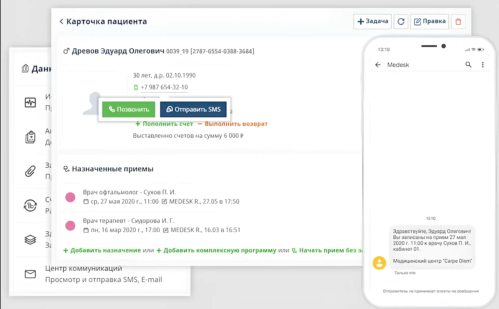Click the green mobile phone icon

(x=136, y=87)
